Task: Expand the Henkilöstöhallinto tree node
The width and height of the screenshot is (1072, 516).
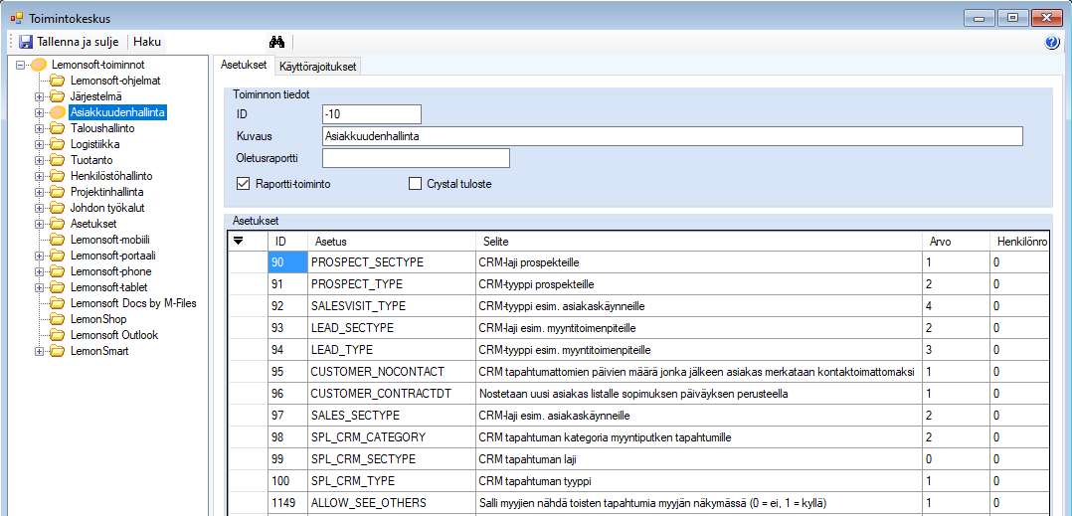Action: tap(39, 176)
